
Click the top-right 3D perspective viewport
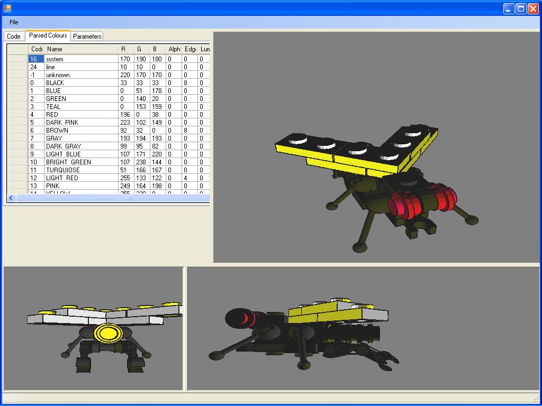tap(376, 147)
